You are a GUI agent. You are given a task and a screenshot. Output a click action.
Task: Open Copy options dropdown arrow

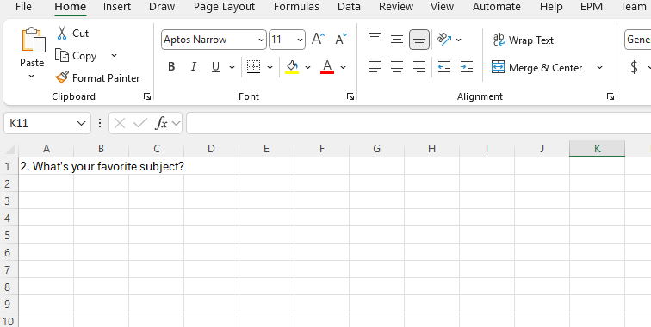coord(114,56)
